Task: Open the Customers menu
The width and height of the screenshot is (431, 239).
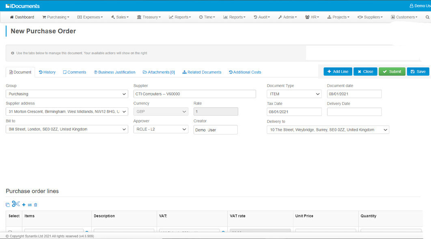Action: [x=404, y=17]
